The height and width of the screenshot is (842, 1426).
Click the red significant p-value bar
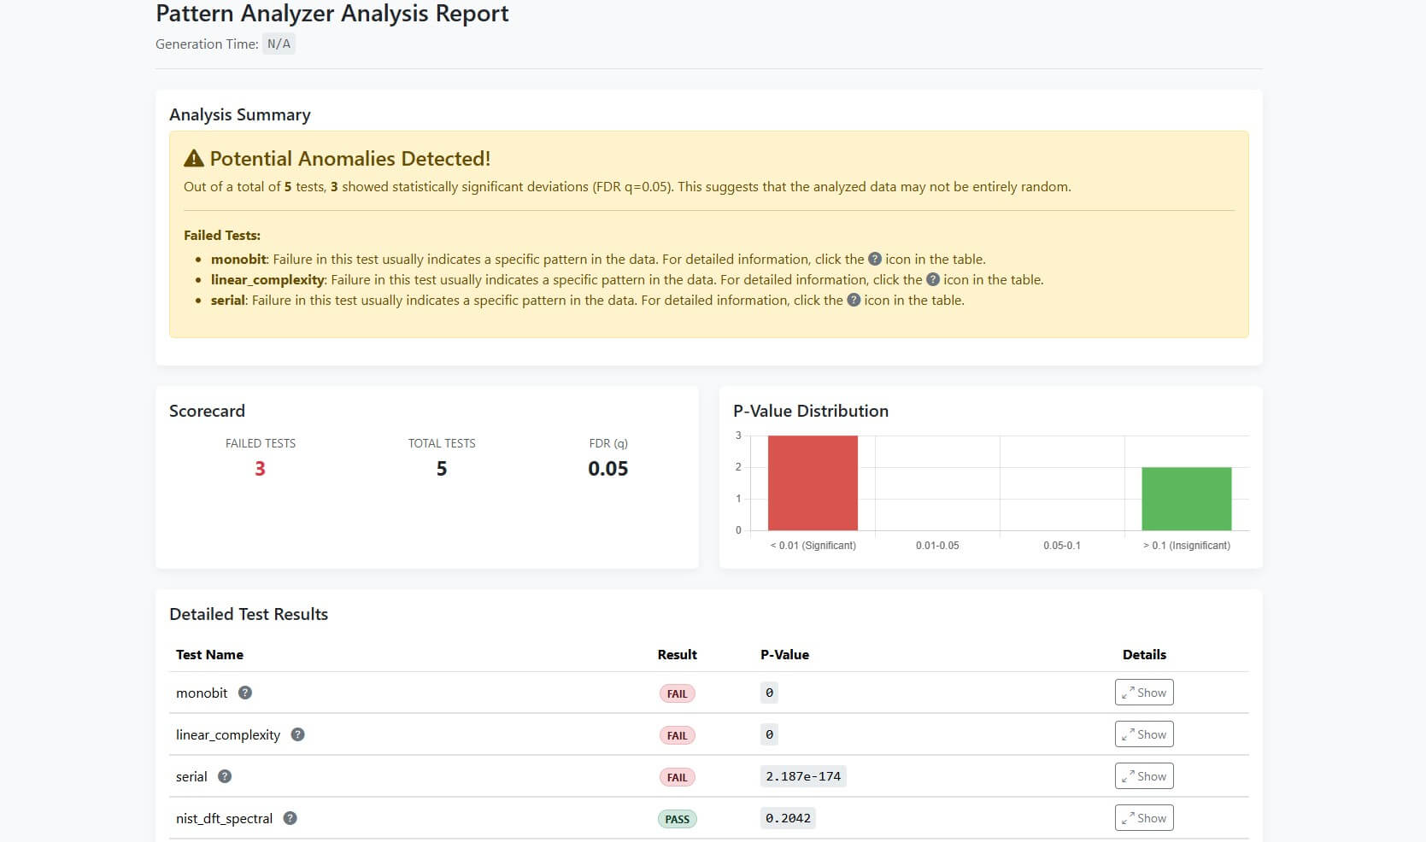coord(813,482)
